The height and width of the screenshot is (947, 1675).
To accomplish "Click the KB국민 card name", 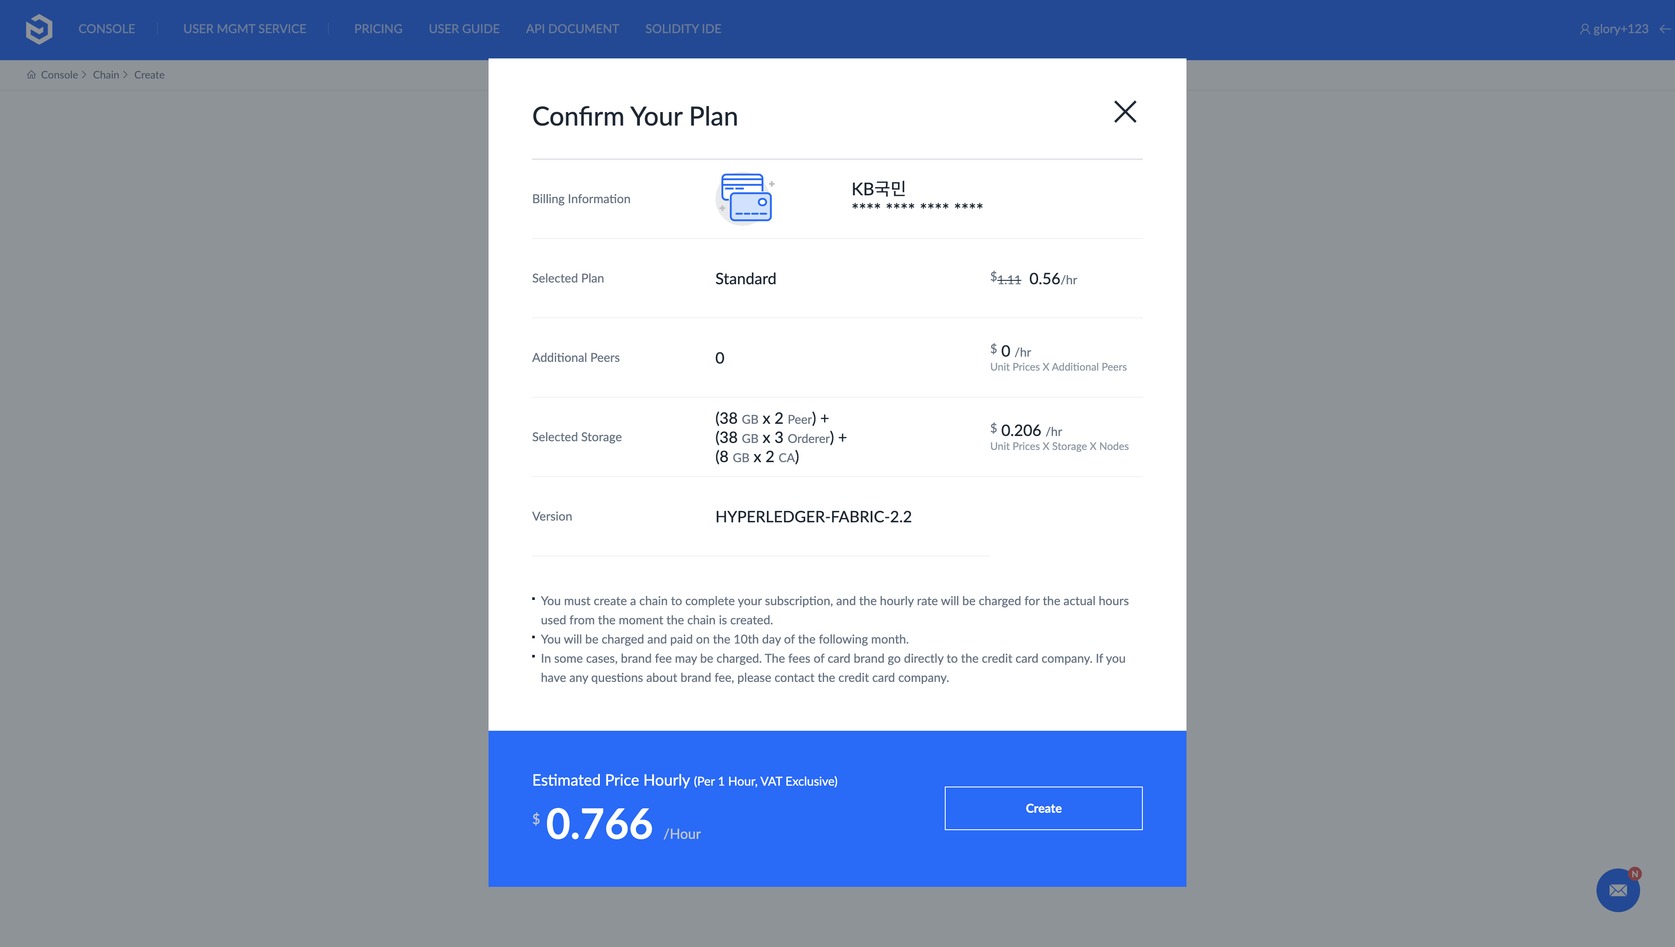I will click(878, 189).
